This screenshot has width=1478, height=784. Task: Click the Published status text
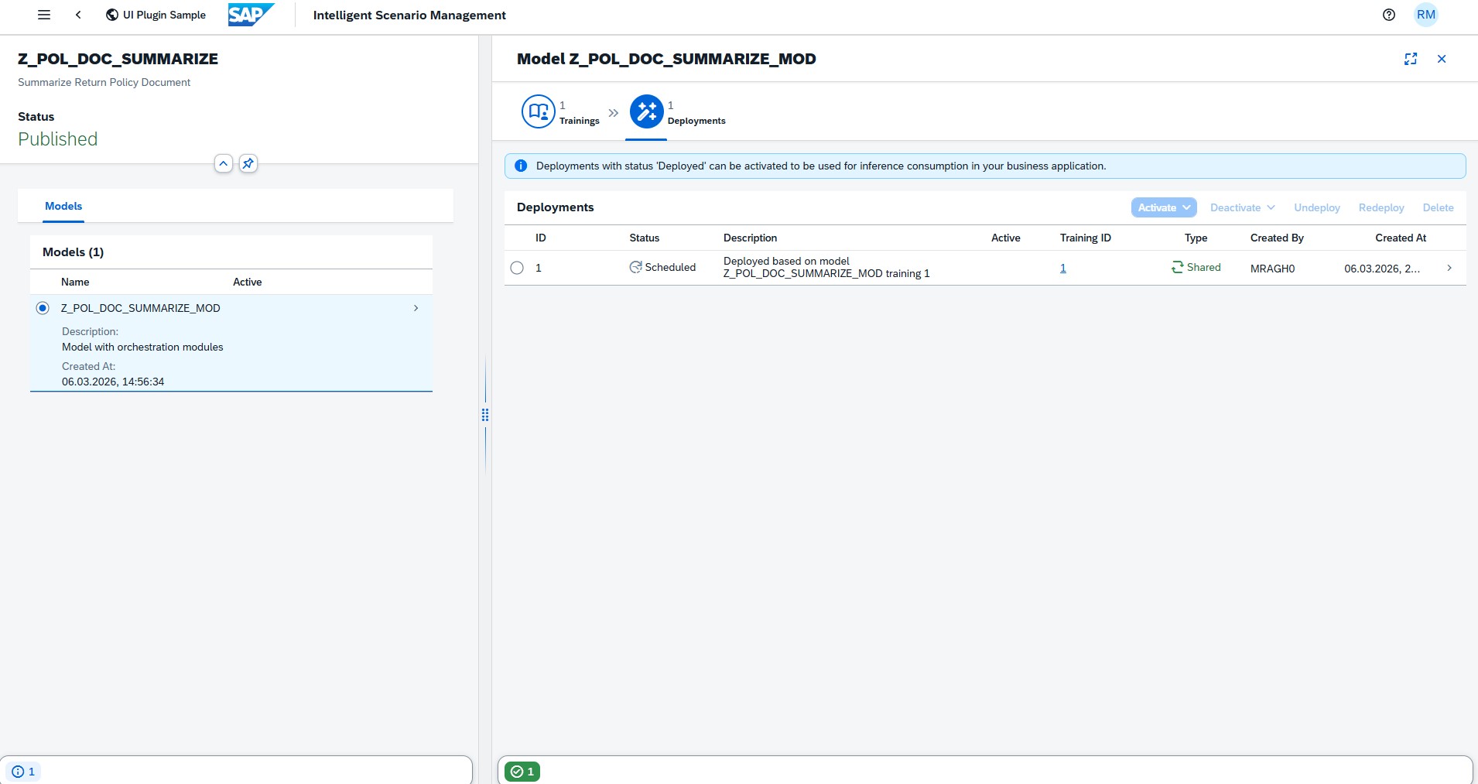click(x=58, y=139)
